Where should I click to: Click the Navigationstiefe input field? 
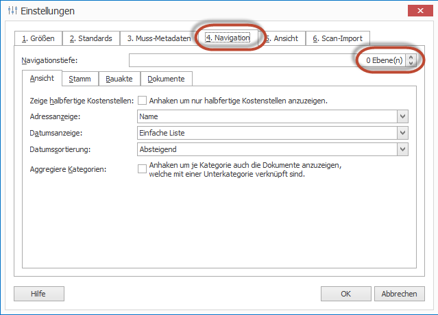(240, 61)
